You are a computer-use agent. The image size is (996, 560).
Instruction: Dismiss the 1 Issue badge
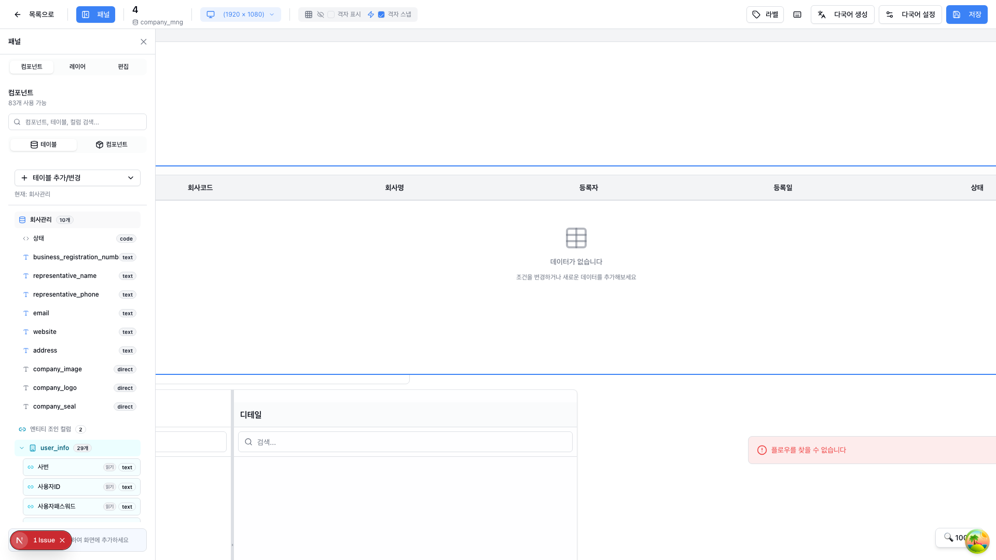coord(62,540)
